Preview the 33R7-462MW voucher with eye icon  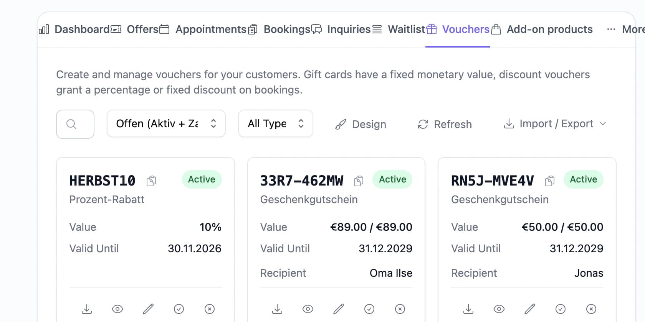308,309
